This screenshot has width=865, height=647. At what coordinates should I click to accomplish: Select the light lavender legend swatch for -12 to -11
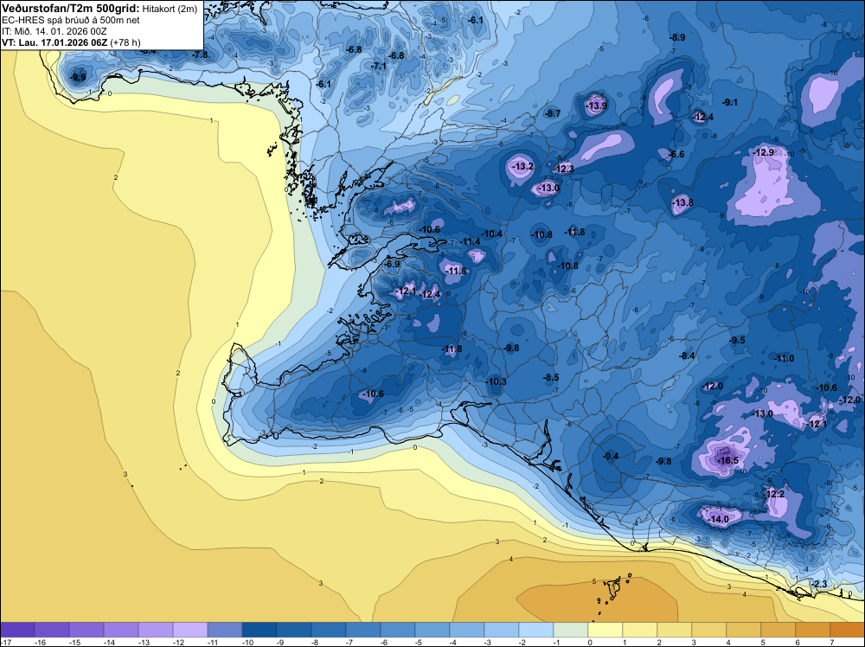coord(190,630)
